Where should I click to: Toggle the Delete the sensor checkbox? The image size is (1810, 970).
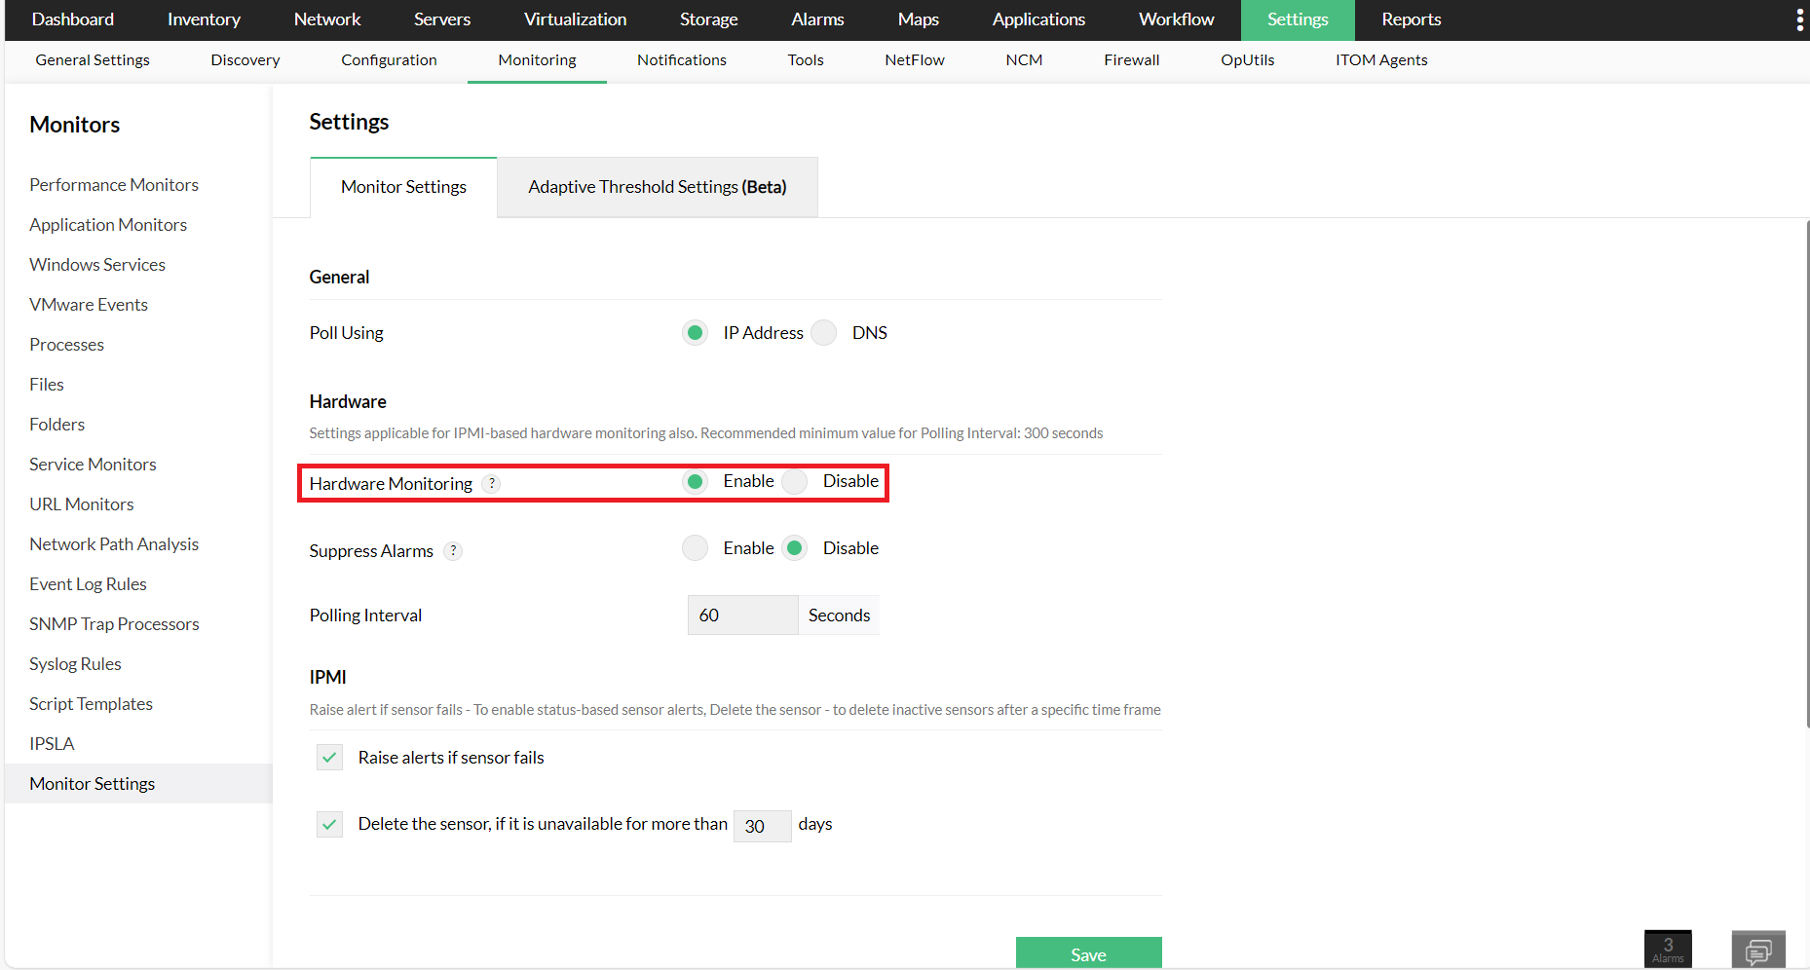click(x=329, y=825)
